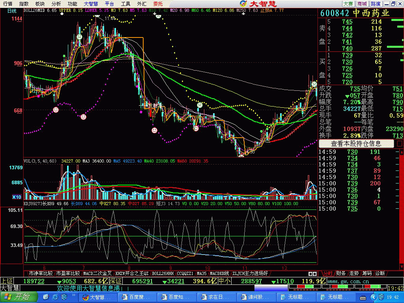
Task: Click the VOL(3,5,40,60) indicator title
Action: click(40, 161)
